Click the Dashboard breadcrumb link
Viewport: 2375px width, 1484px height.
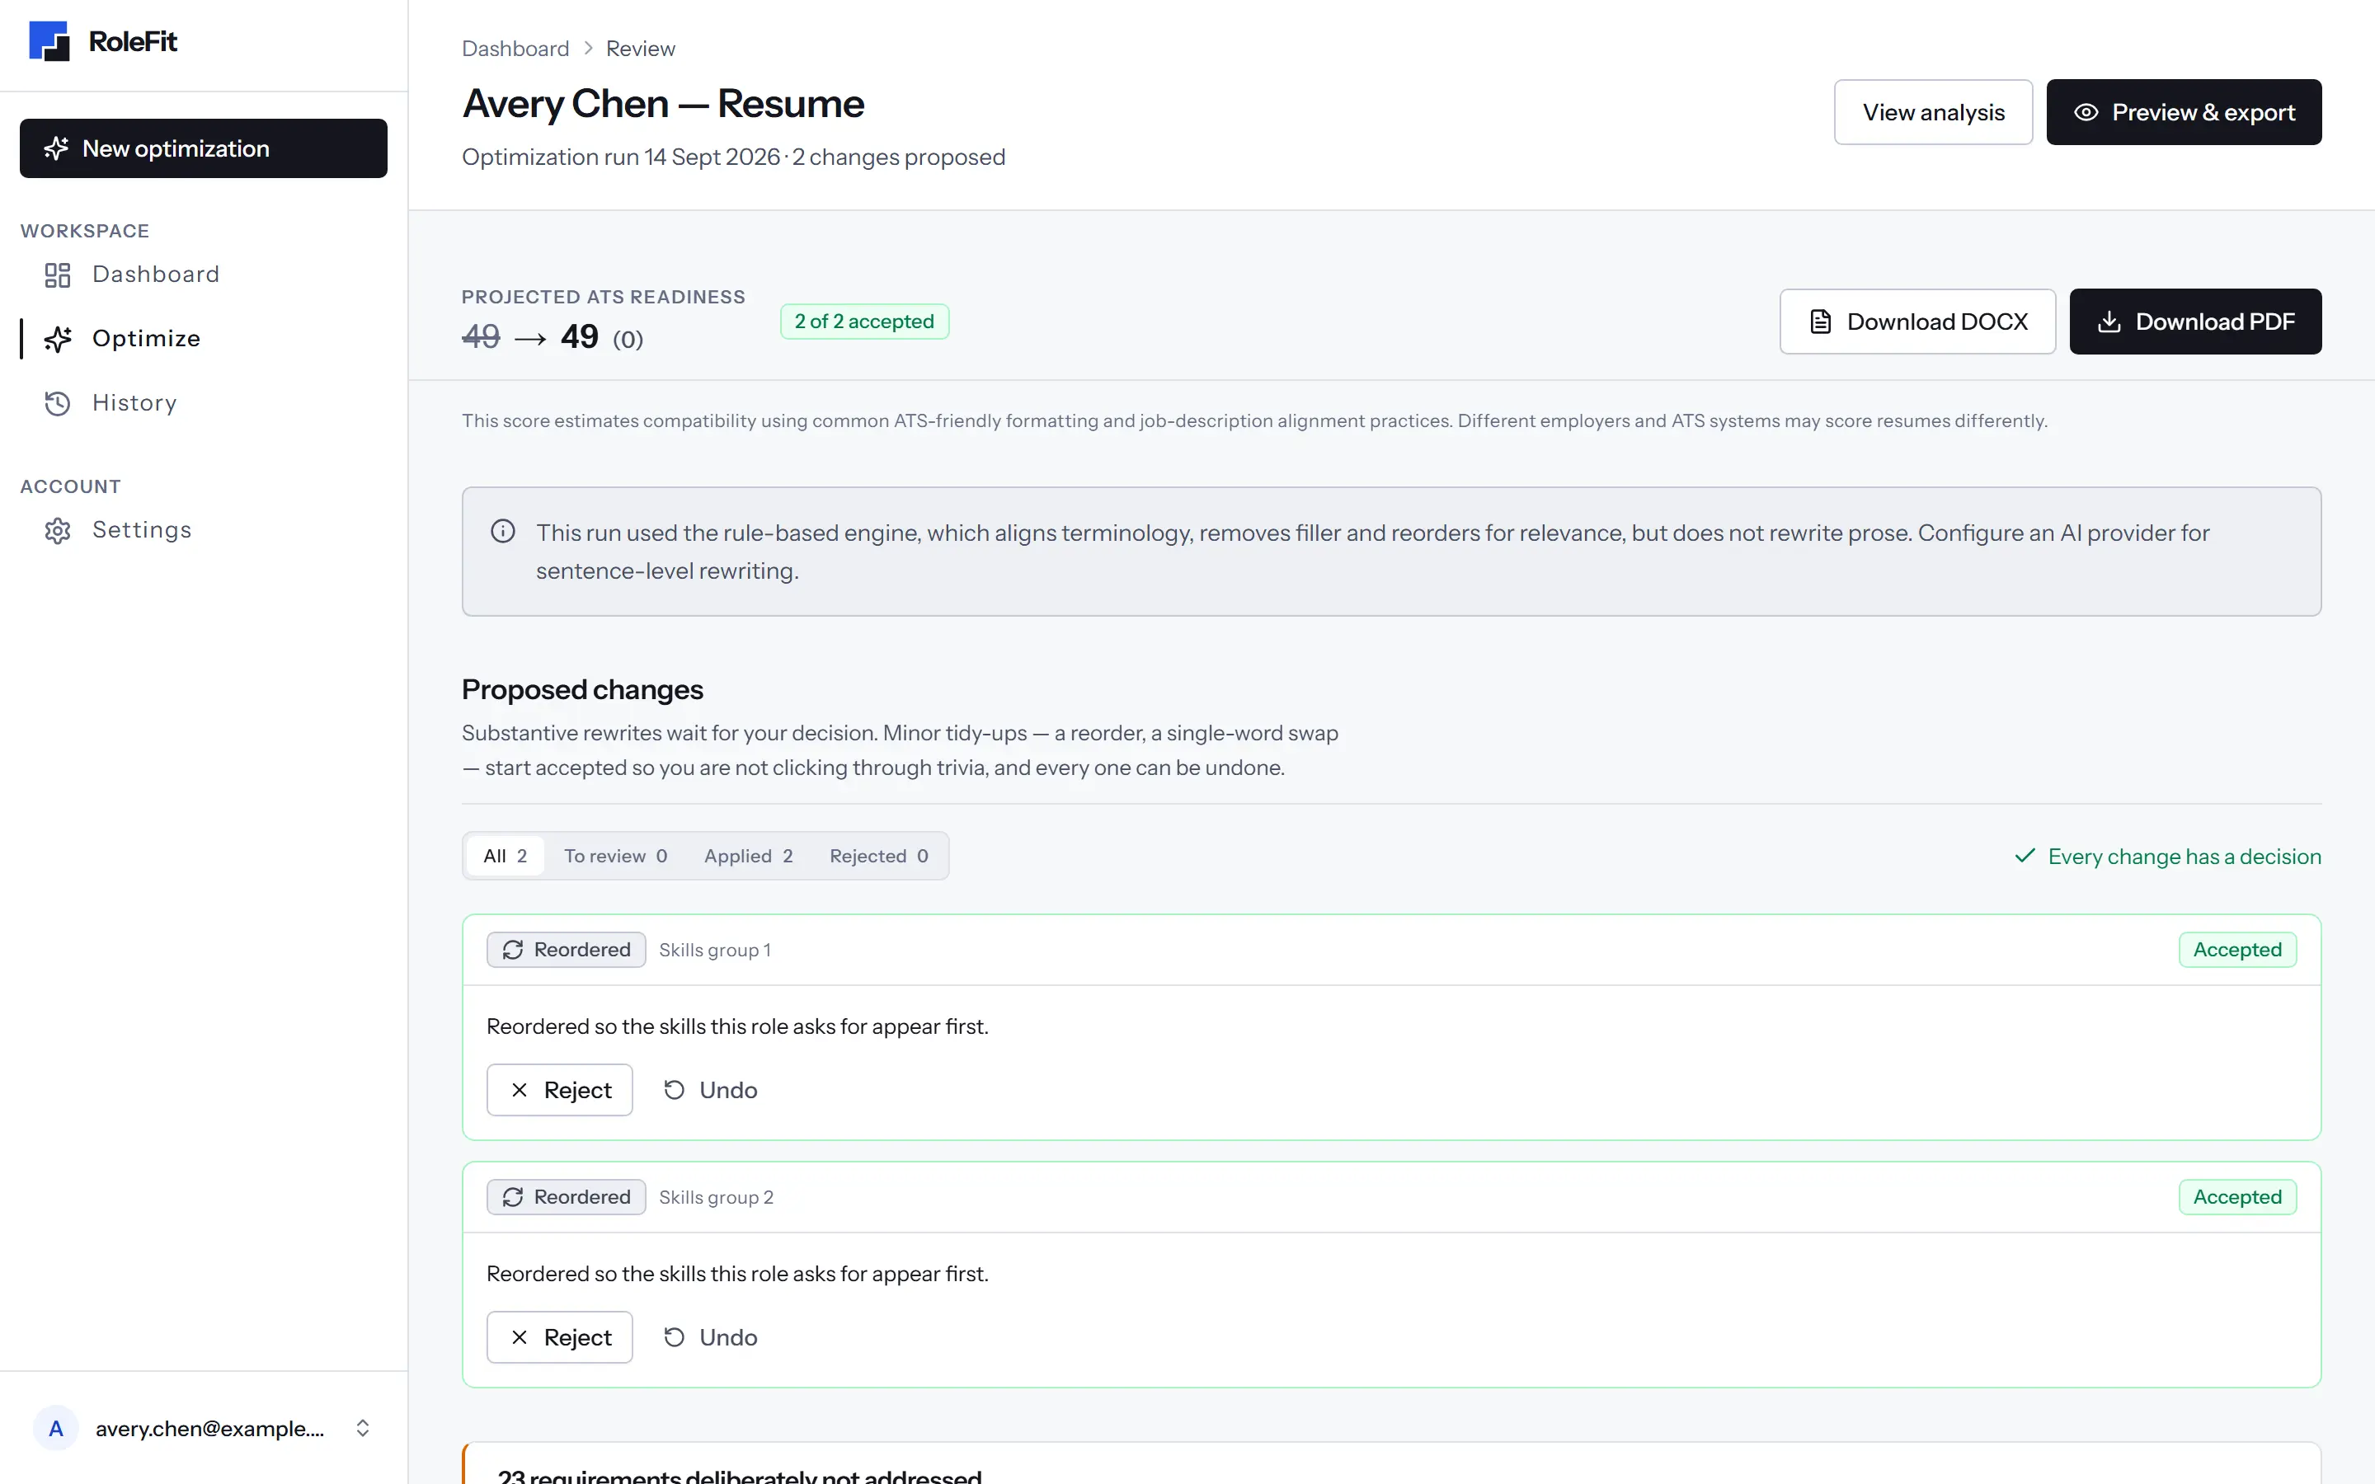tap(515, 48)
